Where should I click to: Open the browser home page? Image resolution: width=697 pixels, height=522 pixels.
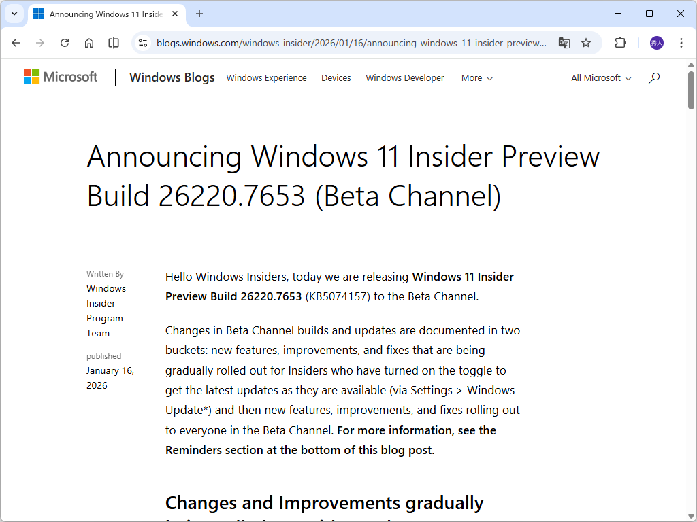(89, 43)
